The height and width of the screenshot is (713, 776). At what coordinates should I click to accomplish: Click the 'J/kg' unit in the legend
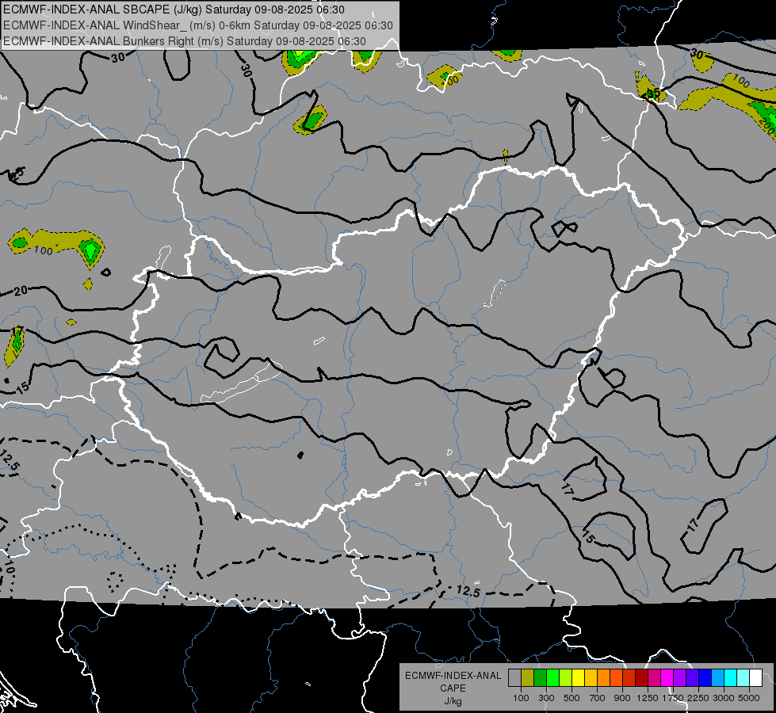pos(453,701)
